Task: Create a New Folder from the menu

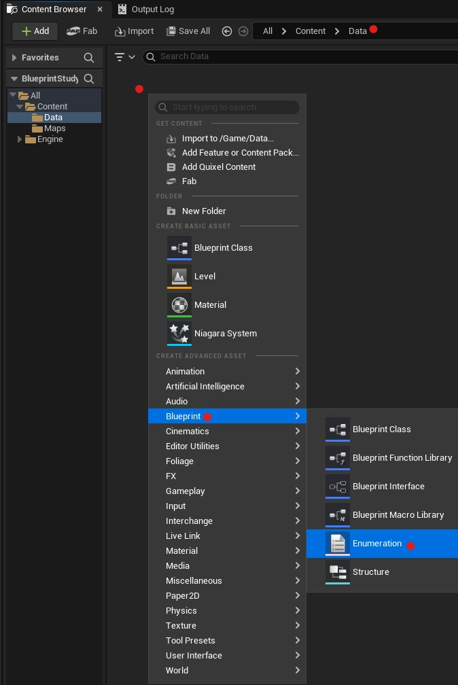Action: 227,211
